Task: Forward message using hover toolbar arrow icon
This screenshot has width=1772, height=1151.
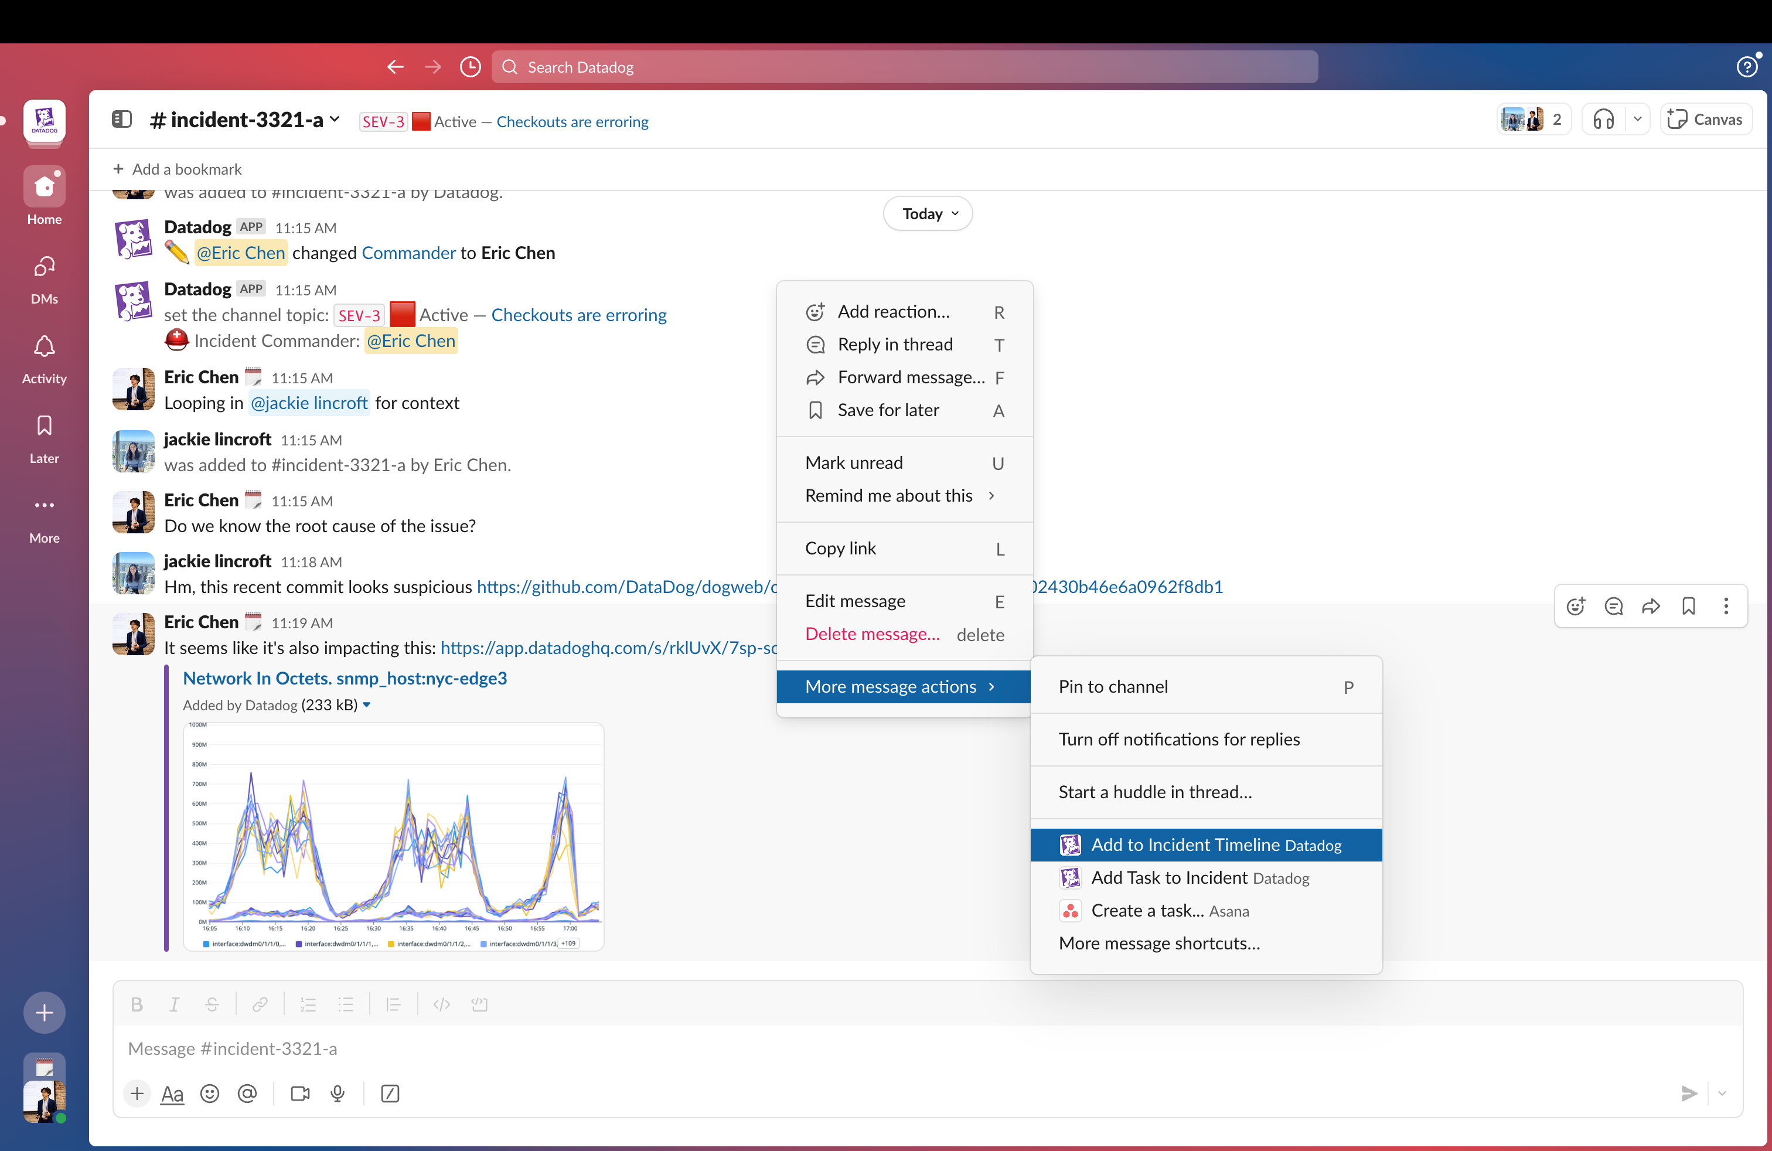Action: coord(1651,605)
